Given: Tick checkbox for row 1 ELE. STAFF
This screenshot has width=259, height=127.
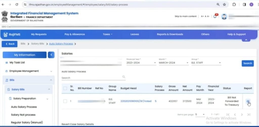Looking at the screenshot, I should tap(65, 101).
